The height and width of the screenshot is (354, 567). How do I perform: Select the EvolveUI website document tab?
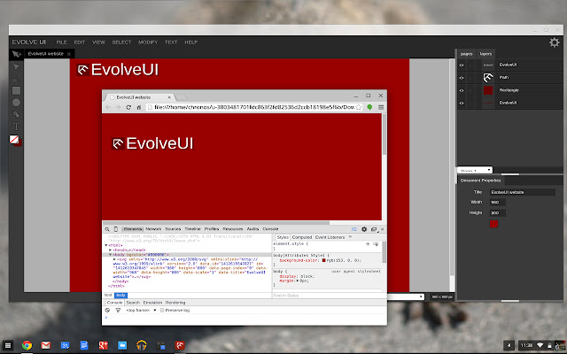tap(46, 54)
